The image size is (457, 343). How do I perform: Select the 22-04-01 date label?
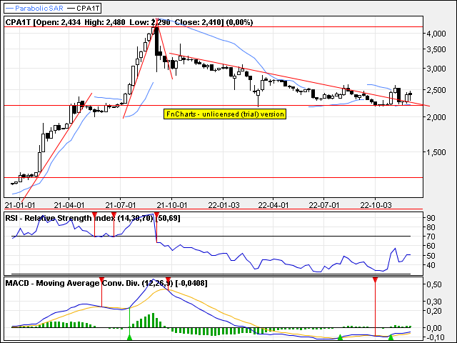pos(273,205)
